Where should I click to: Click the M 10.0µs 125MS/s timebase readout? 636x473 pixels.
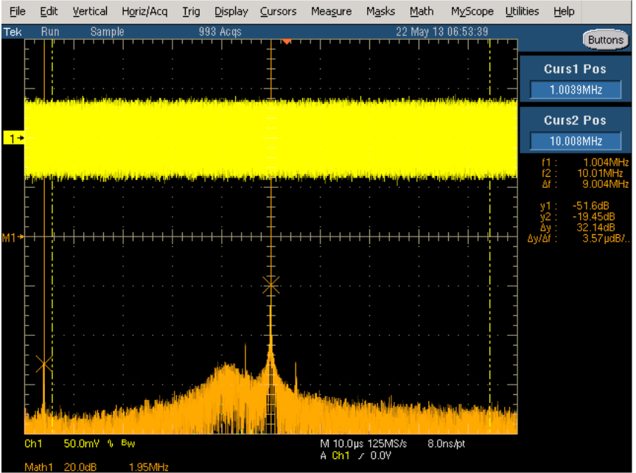click(363, 444)
